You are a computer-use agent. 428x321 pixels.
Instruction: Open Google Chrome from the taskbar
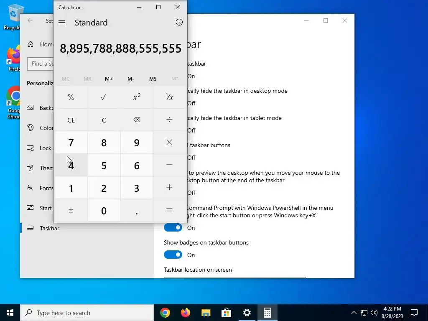tap(165, 313)
